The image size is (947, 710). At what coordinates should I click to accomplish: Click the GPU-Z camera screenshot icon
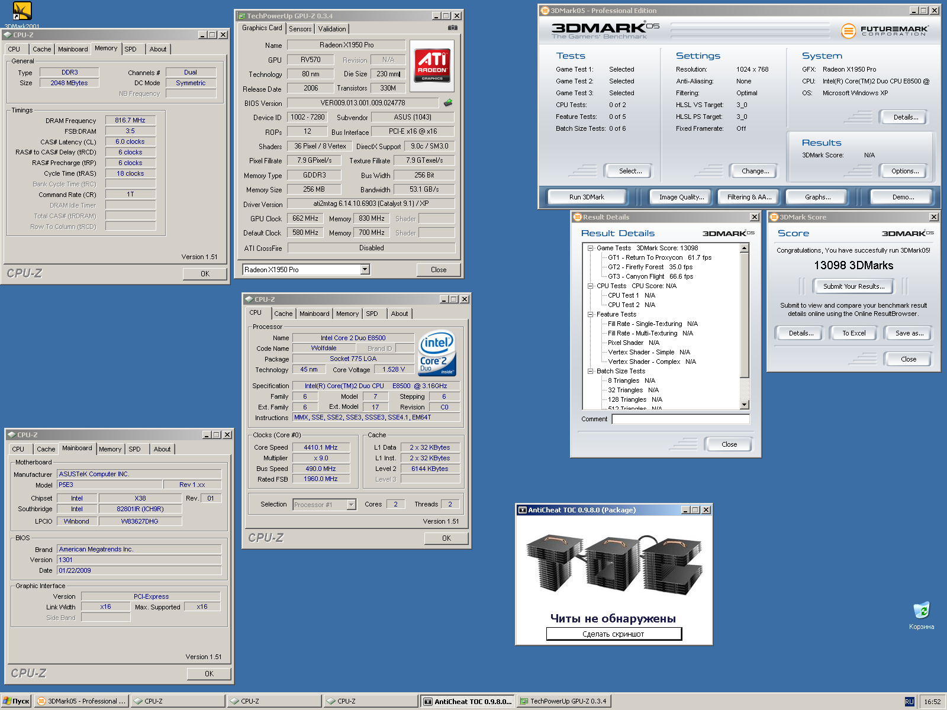coord(452,28)
